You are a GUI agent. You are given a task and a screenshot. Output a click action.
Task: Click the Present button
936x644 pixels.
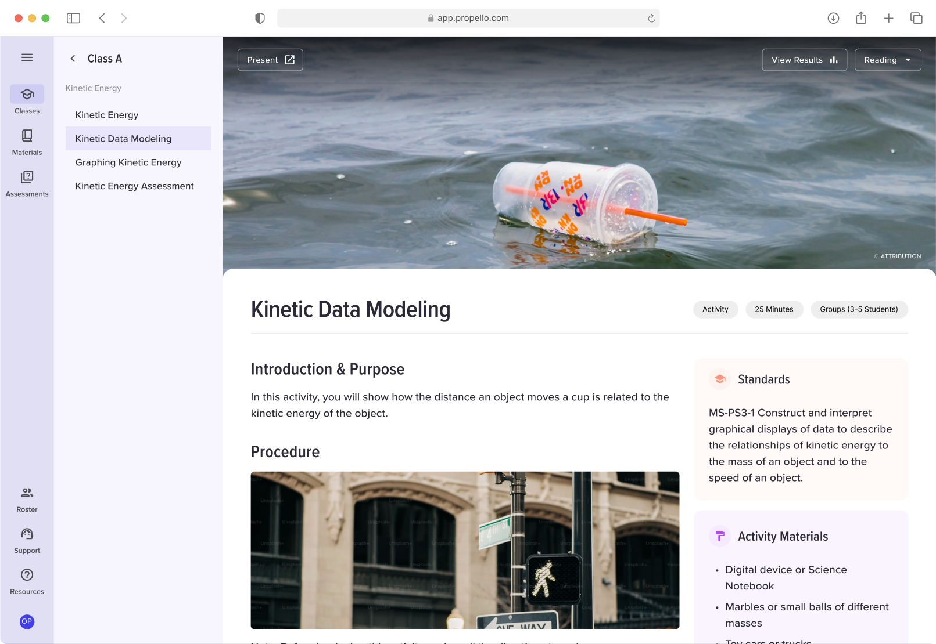coord(270,60)
